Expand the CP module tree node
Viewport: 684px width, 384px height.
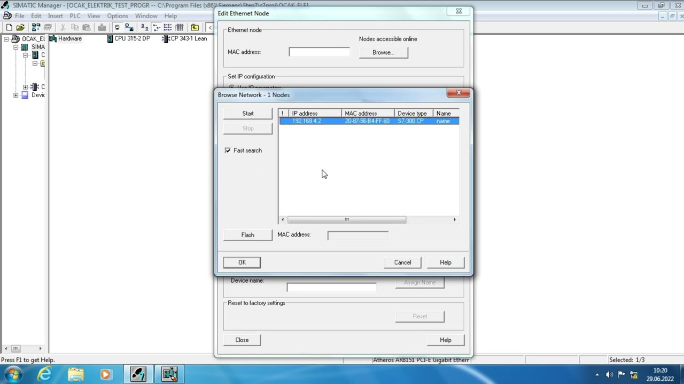[25, 87]
